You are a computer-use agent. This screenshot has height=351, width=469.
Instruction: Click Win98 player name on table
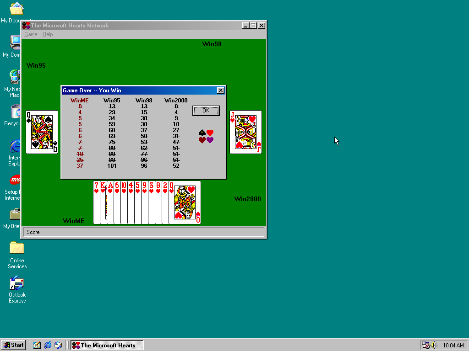pos(212,44)
